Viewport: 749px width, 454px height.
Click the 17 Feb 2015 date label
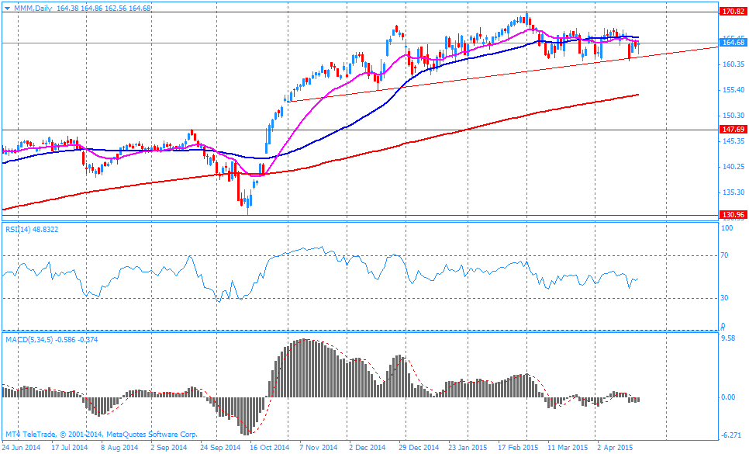[518, 448]
